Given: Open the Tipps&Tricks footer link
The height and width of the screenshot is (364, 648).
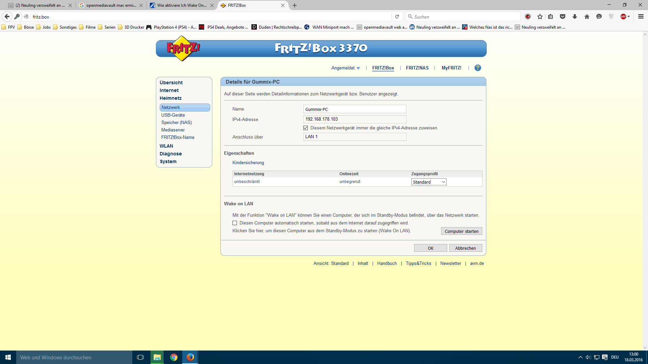Looking at the screenshot, I should 418,264.
